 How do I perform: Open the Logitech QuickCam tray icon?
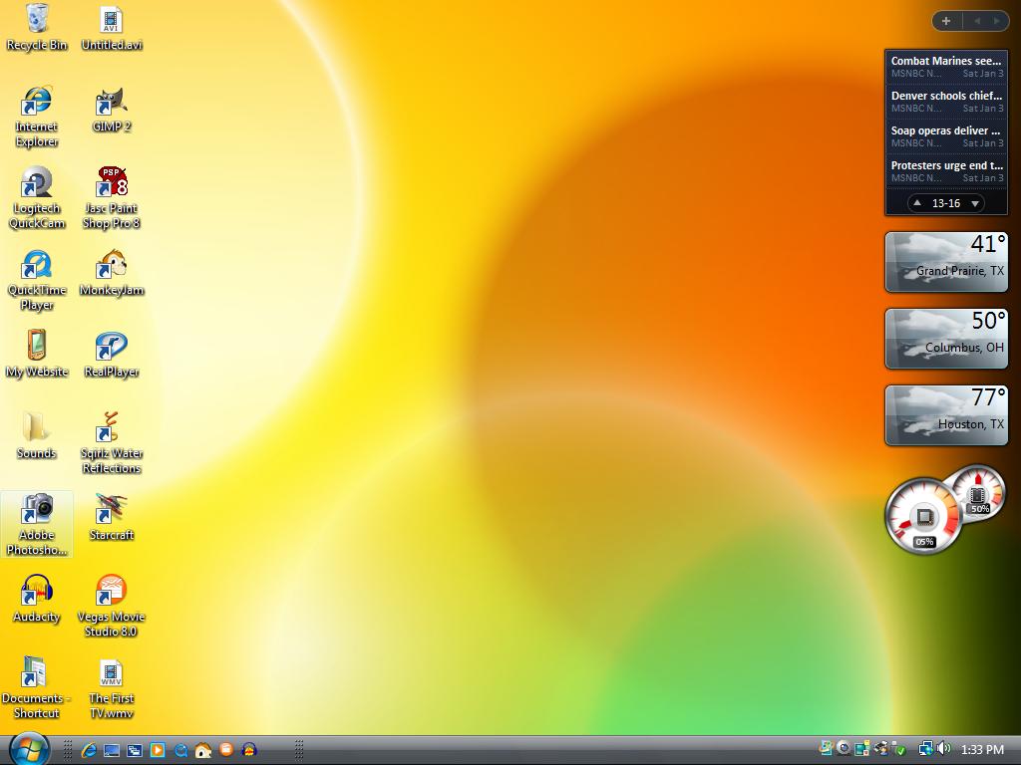(x=844, y=749)
